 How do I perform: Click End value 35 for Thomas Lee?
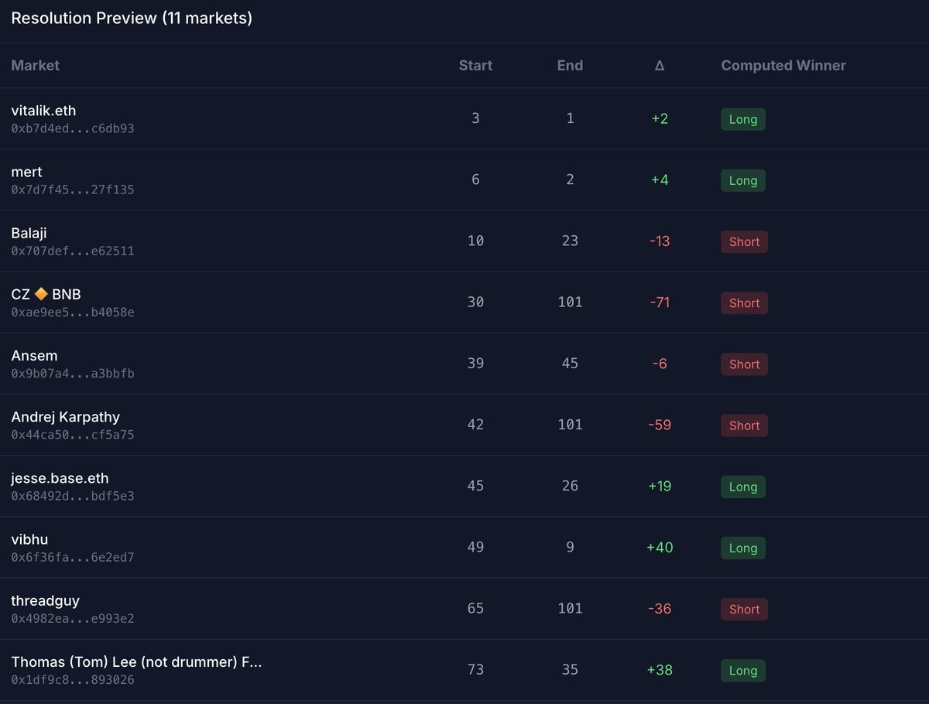tap(570, 670)
